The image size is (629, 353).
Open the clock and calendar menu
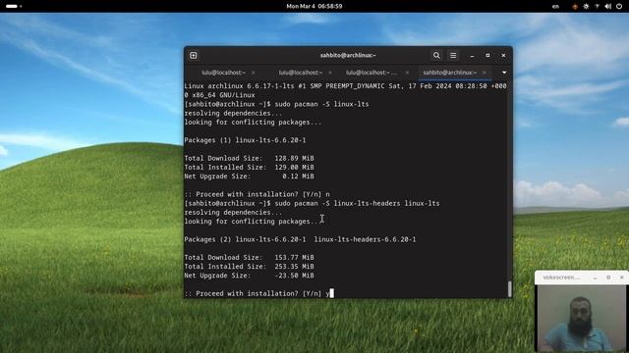[314, 6]
